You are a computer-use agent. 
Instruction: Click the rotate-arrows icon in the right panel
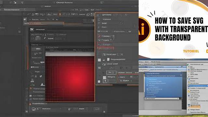104,64
